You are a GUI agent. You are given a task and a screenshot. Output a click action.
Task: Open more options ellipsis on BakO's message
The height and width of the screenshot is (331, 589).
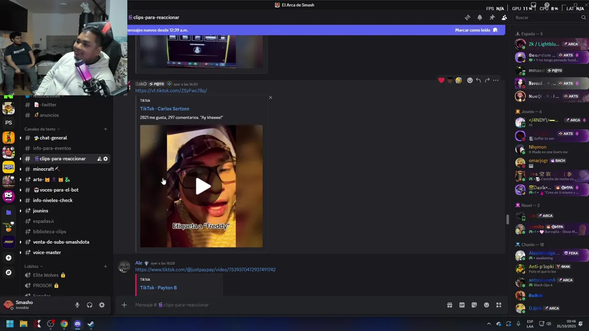coord(496,80)
